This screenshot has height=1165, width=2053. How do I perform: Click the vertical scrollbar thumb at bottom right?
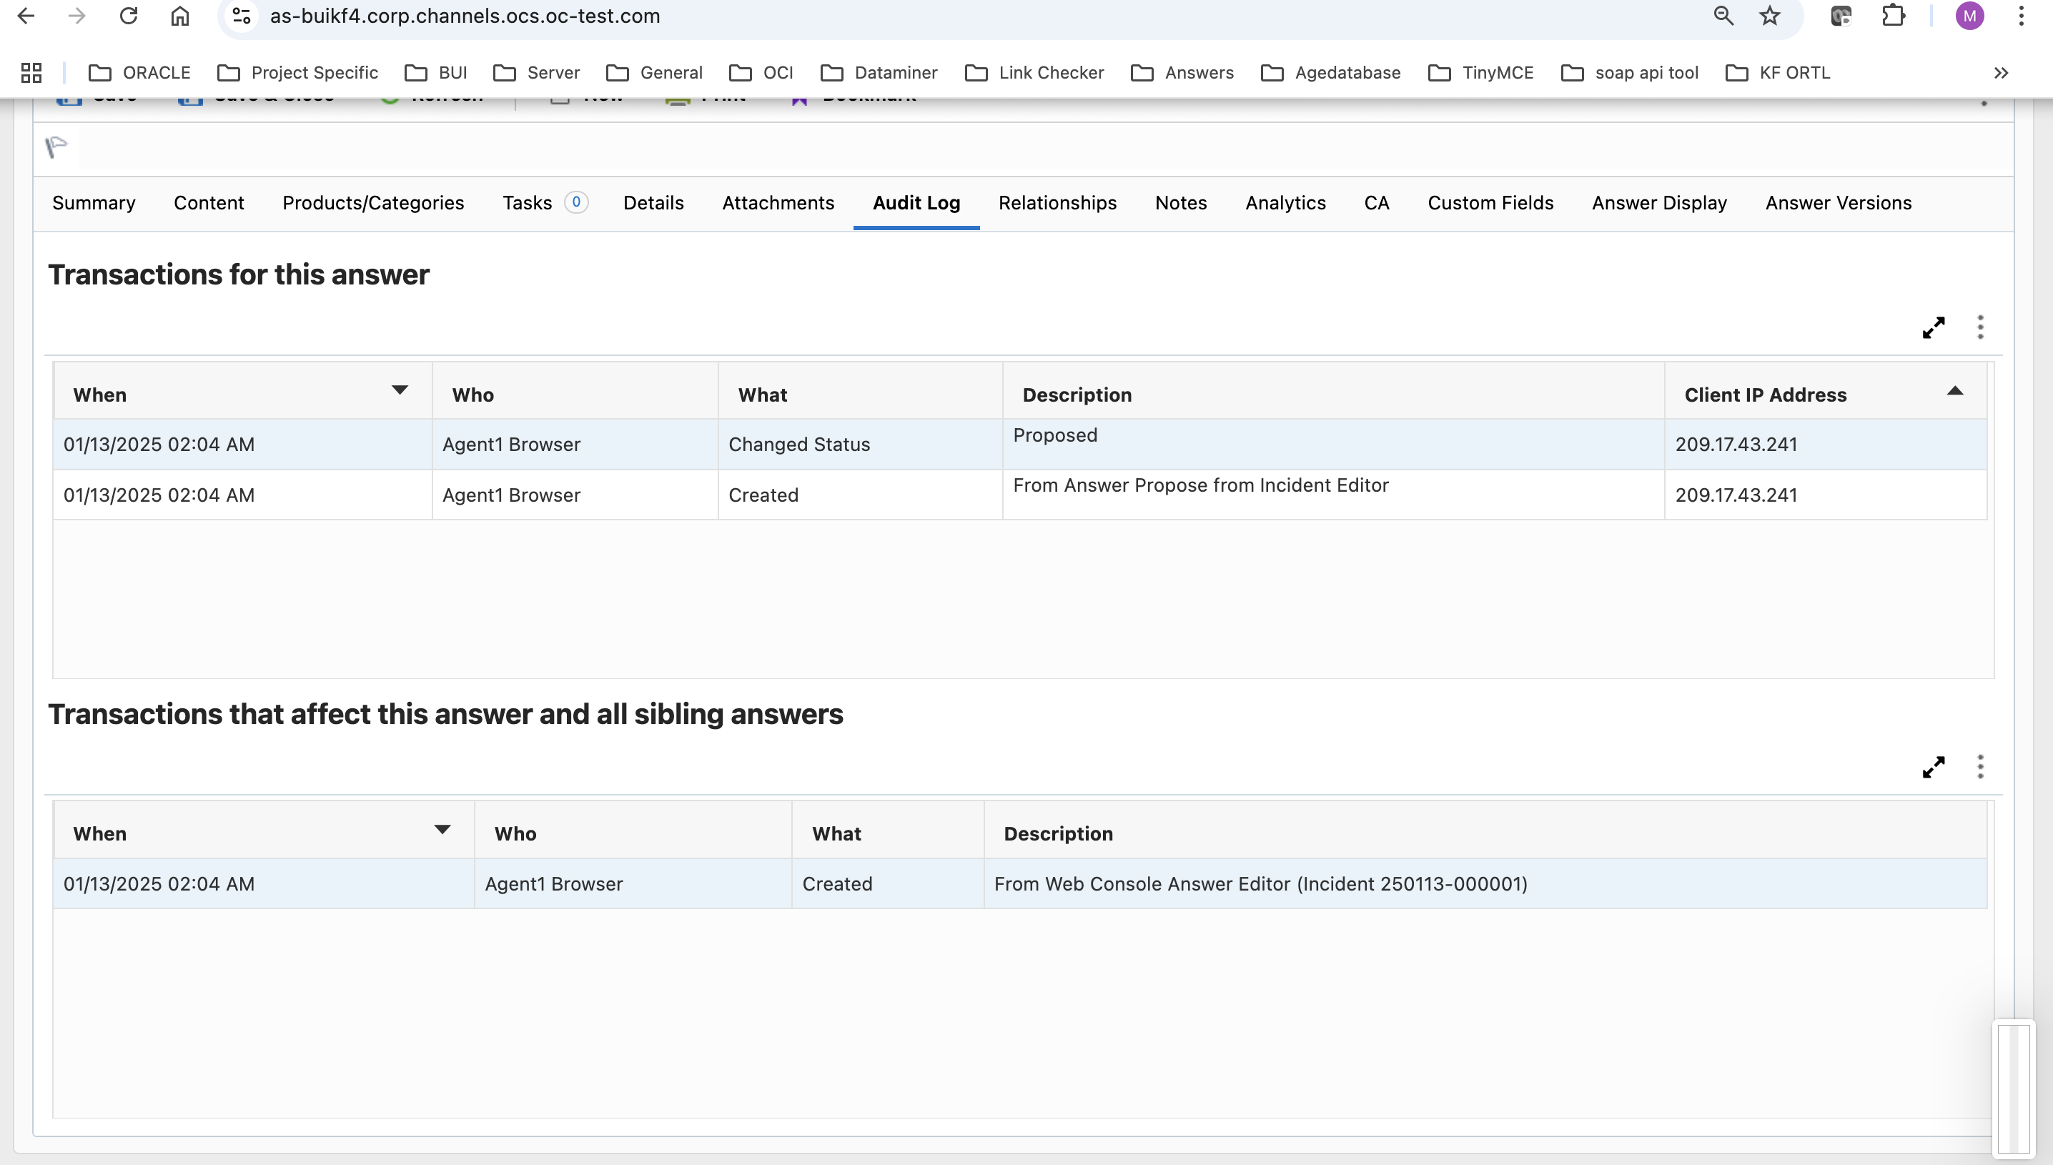pyautogui.click(x=2013, y=1089)
